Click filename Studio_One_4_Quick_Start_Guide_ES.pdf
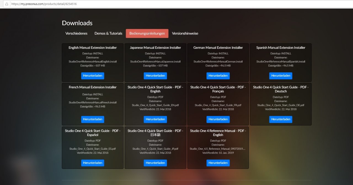 [93, 149]
